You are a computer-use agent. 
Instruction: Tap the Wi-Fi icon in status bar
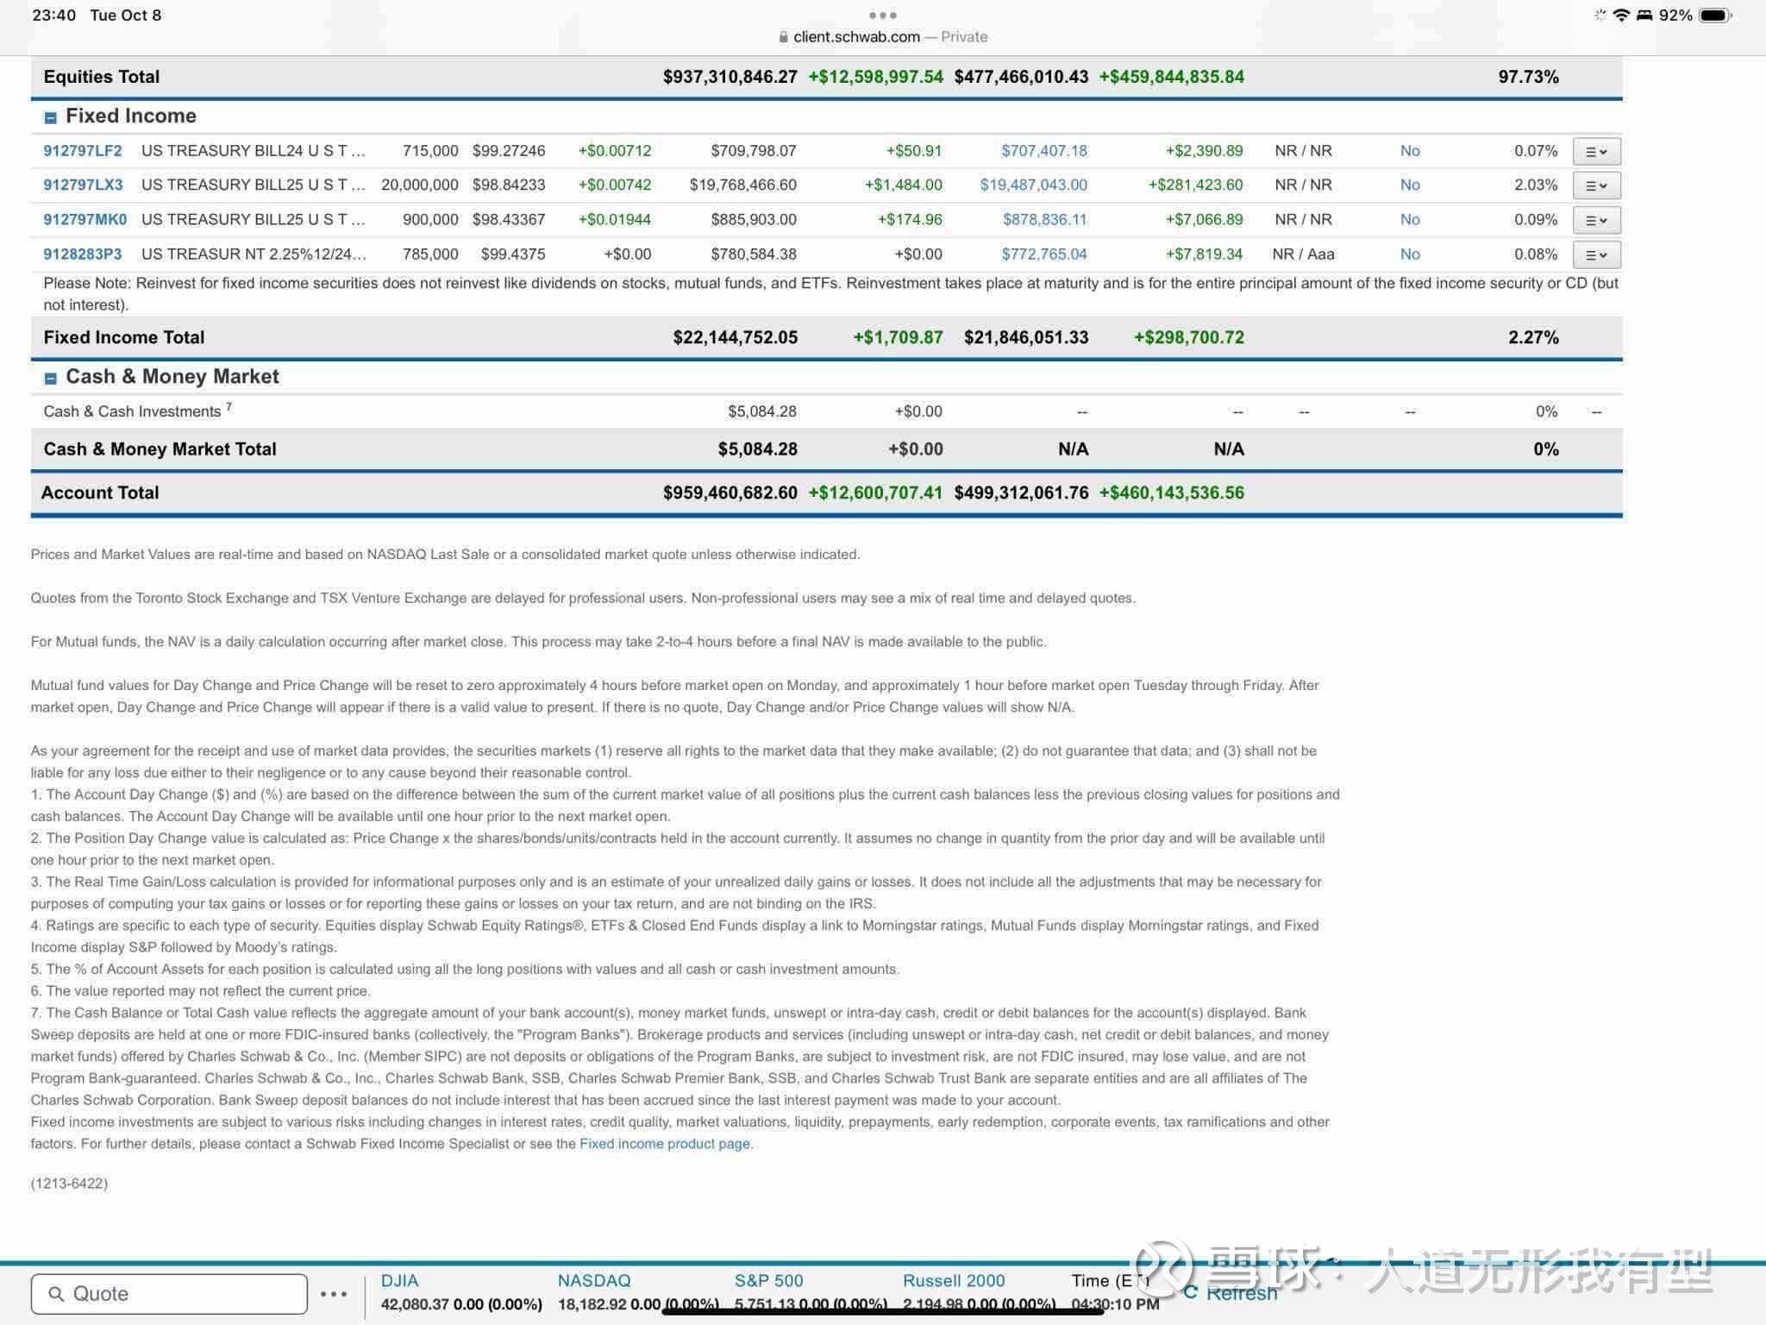(1621, 15)
